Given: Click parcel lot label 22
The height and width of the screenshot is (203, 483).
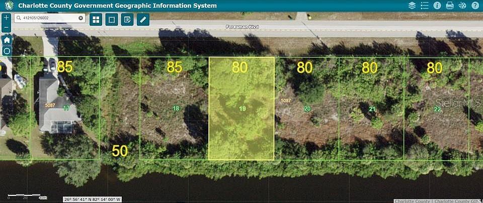Looking at the screenshot, I should (437, 109).
